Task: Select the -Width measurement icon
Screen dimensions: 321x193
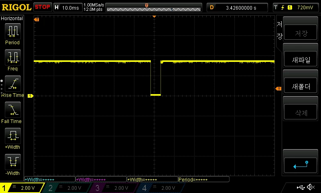Action: [13, 162]
